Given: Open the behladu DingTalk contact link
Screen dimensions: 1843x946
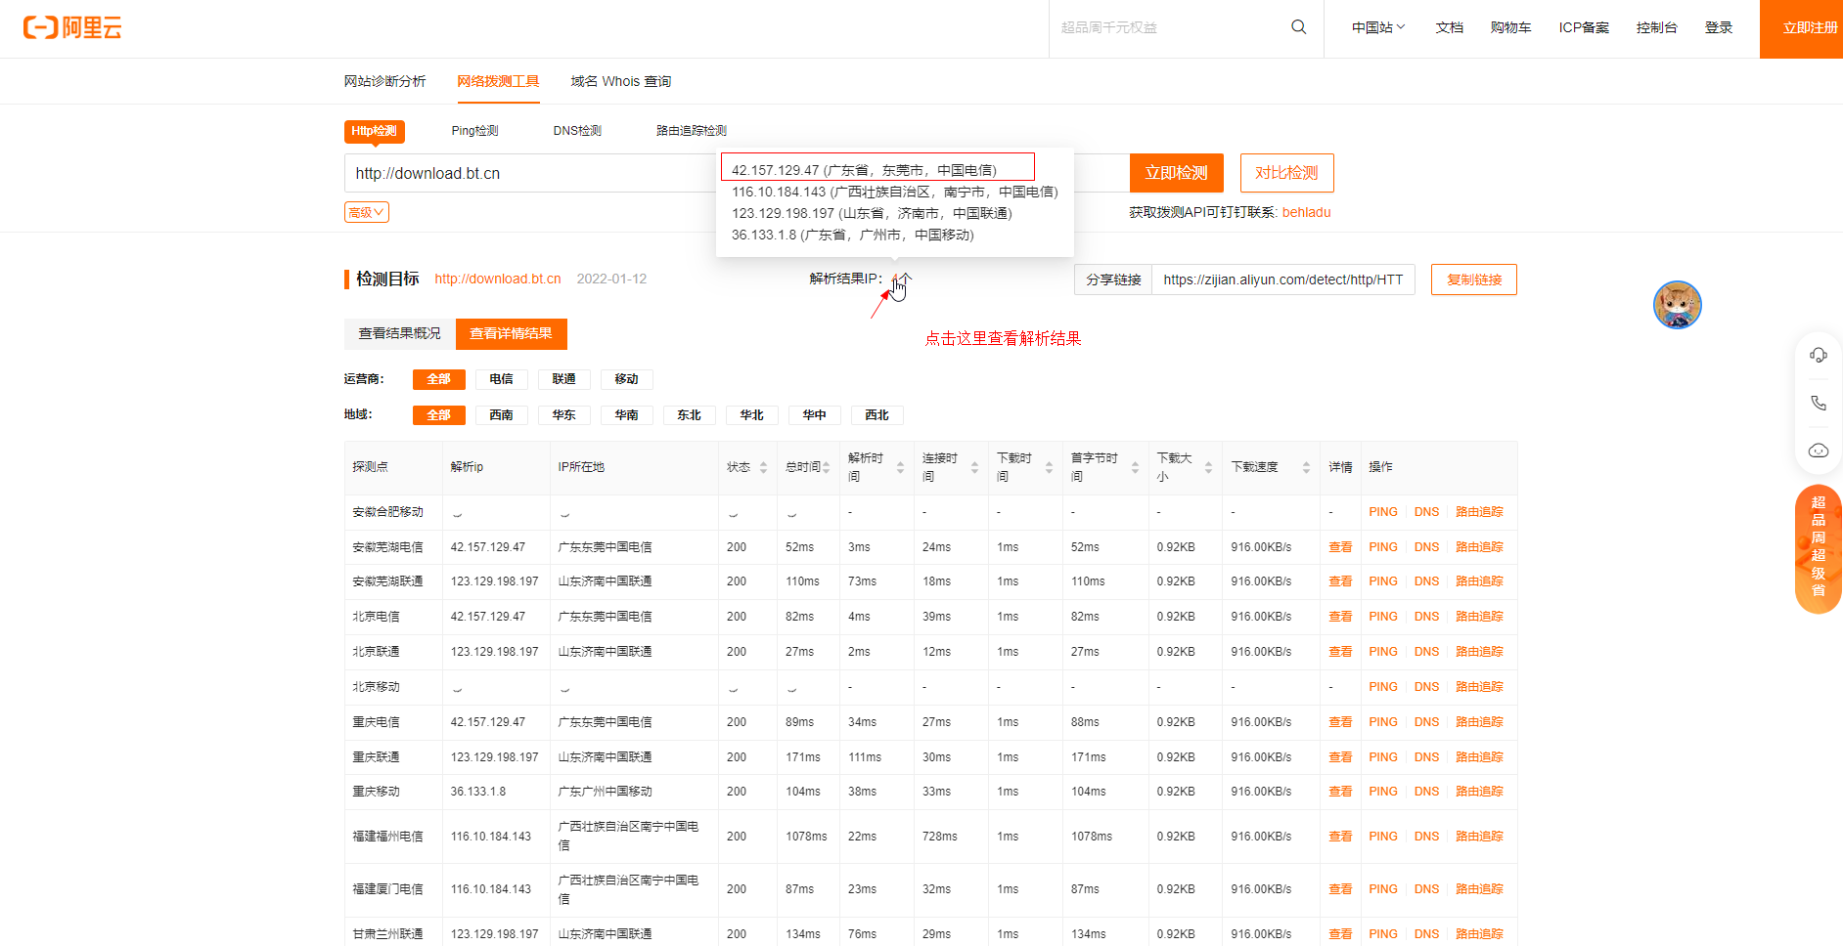Looking at the screenshot, I should (x=1306, y=212).
